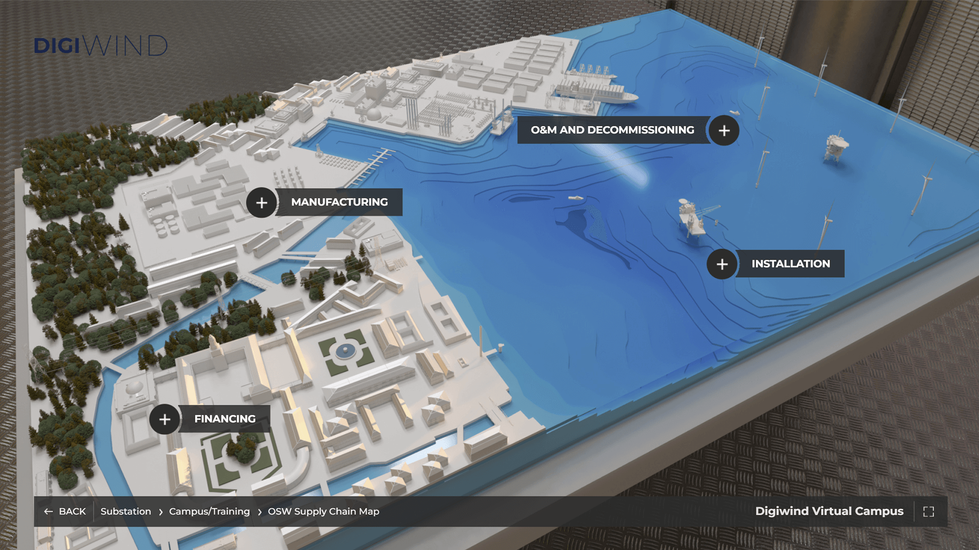Open the O&M and Decommissioning plus icon
This screenshot has height=550, width=979.
pyautogui.click(x=724, y=130)
